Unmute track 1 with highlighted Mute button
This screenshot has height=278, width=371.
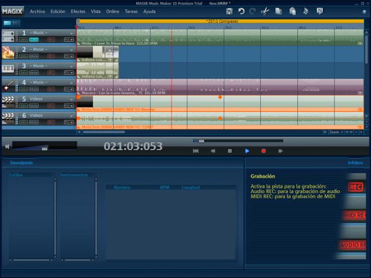[x=34, y=40]
